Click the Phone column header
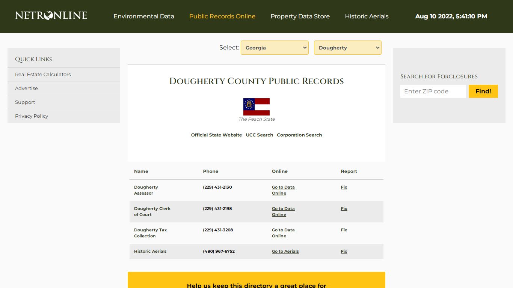This screenshot has width=513, height=288. pyautogui.click(x=211, y=171)
